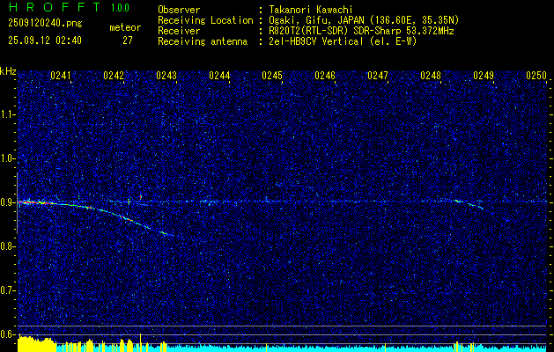Click the 0247 time marker
This screenshot has width=554, height=352.
tap(378, 76)
